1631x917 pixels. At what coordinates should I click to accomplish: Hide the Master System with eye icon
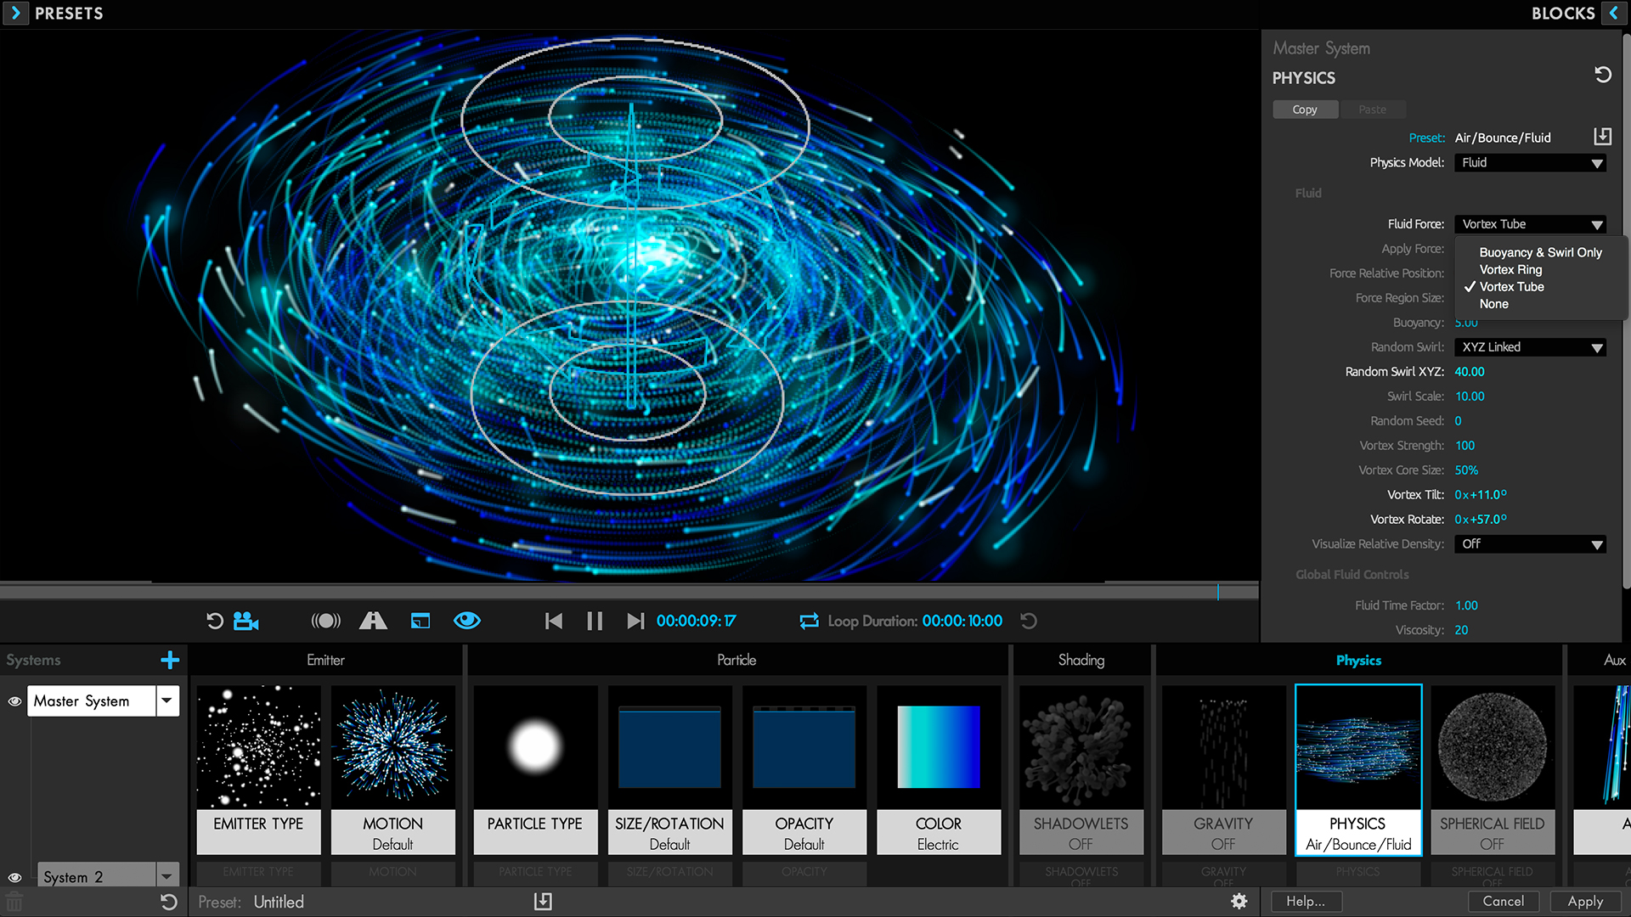14,701
